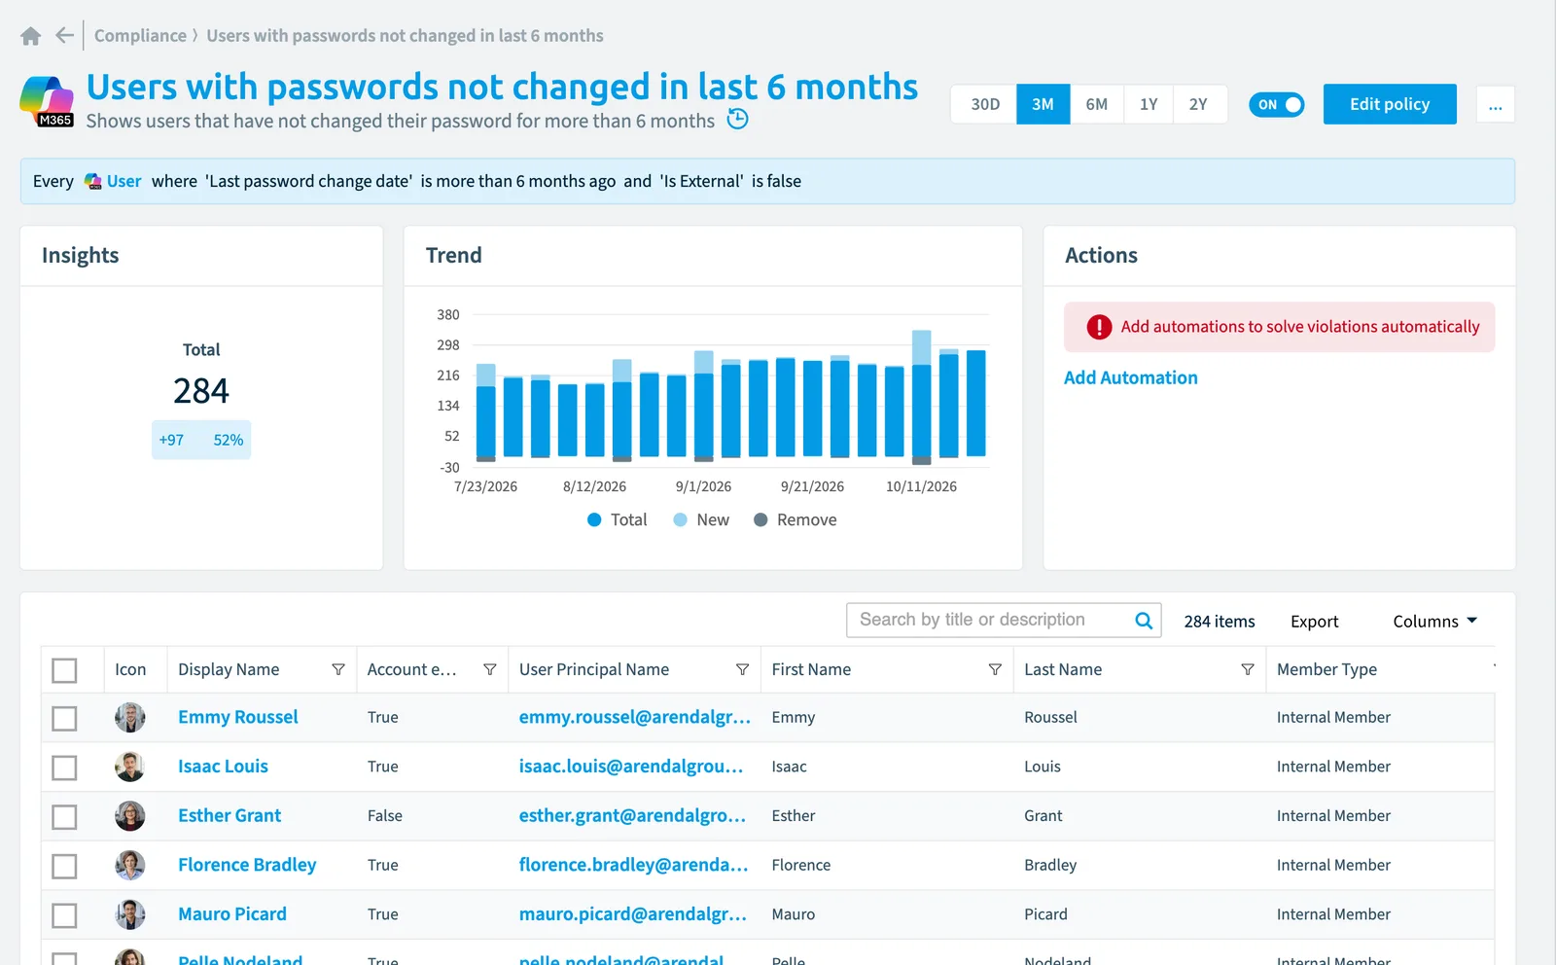
Task: Click the back arrow icon
Action: (64, 36)
